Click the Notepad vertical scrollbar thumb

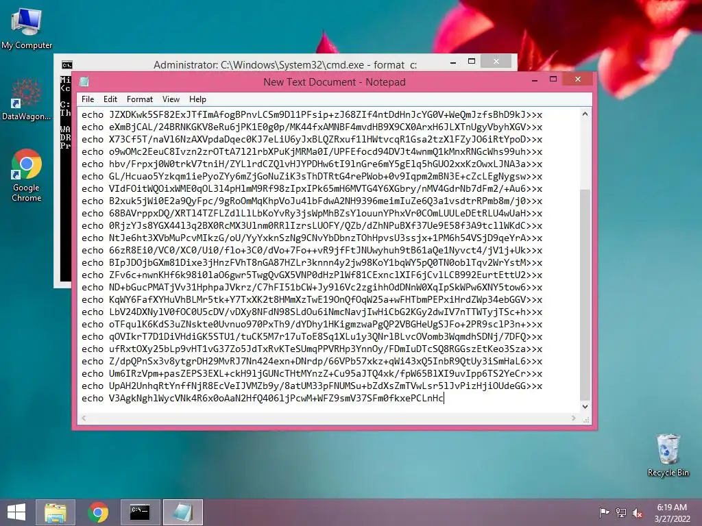tap(585, 295)
